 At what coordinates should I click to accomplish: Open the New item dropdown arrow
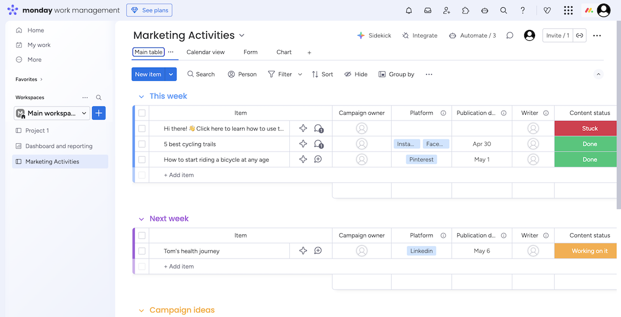(171, 74)
